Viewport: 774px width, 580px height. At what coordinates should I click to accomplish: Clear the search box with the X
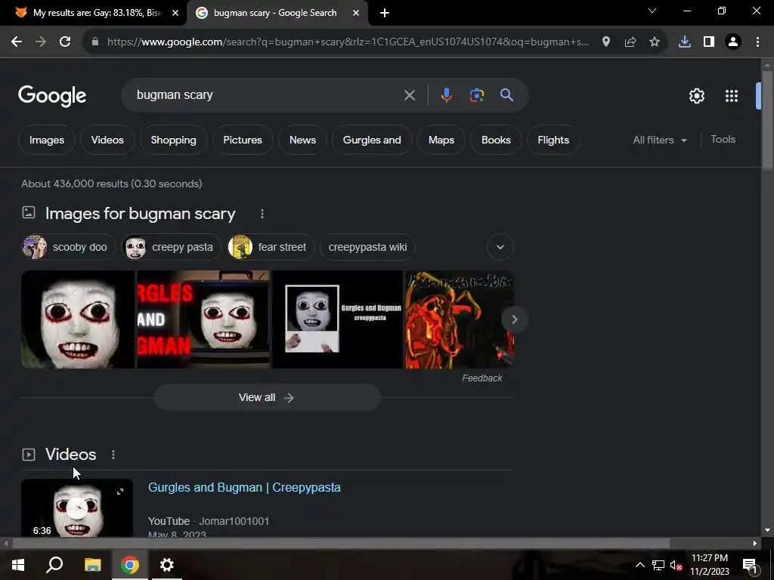(x=410, y=95)
